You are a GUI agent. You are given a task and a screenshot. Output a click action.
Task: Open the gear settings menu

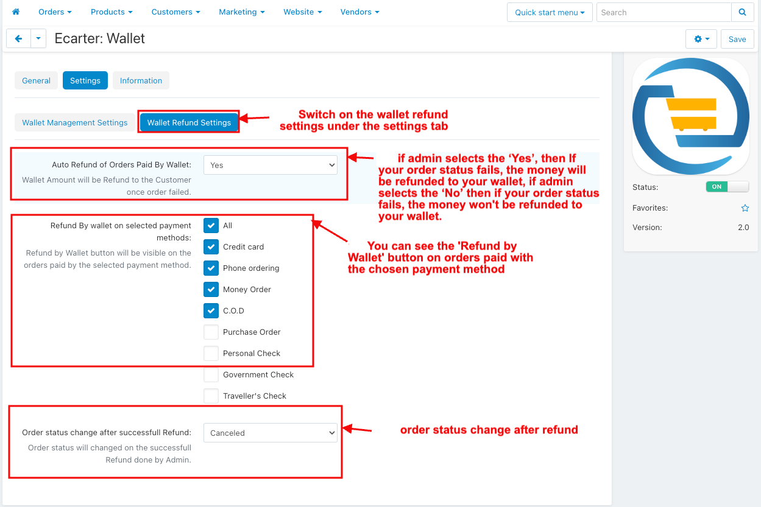tap(701, 39)
